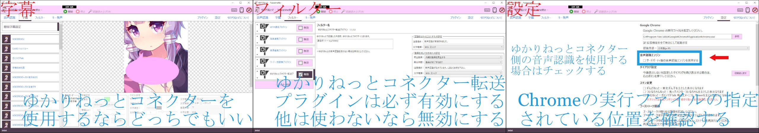
Task: Switch to the 字幕 tab in the 設定 window
Action: [531, 18]
